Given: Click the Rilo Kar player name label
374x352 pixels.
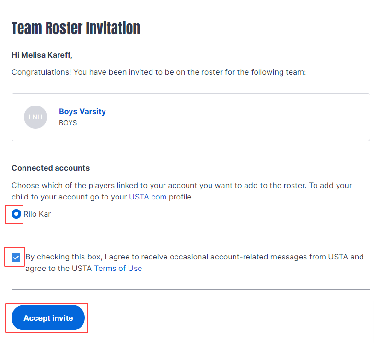Looking at the screenshot, I should point(37,214).
